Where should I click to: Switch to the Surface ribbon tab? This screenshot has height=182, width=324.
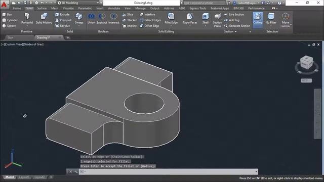[42, 8]
